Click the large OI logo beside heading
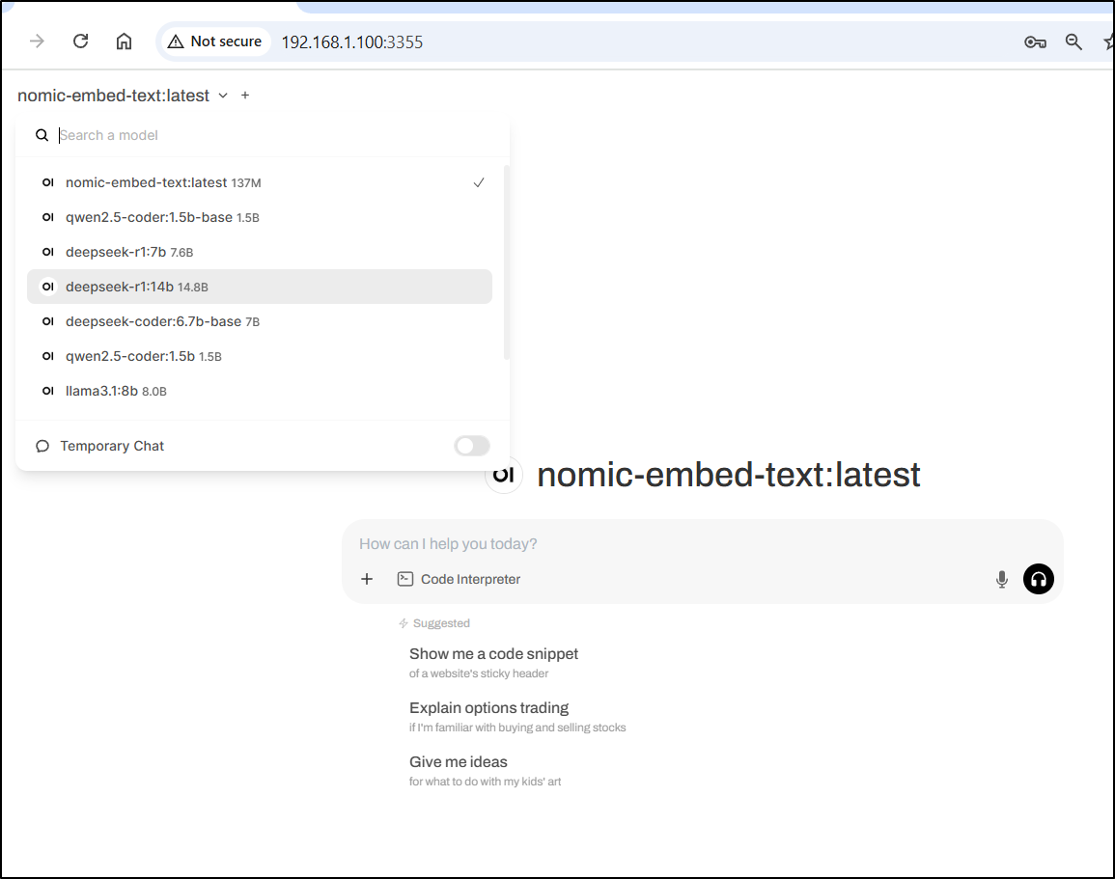 click(x=504, y=474)
